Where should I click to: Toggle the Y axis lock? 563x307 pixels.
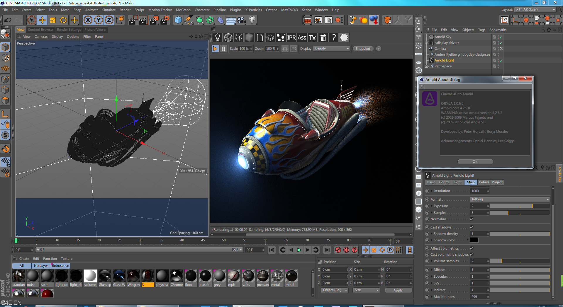(x=99, y=20)
